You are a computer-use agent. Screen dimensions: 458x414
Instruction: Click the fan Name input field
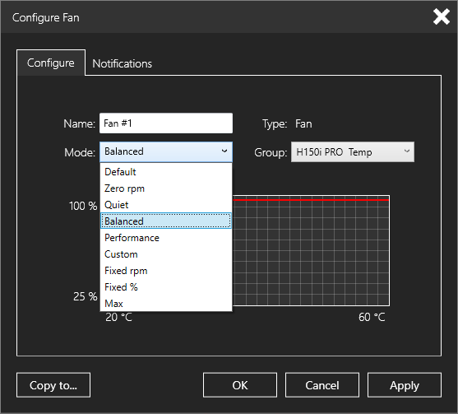(166, 123)
